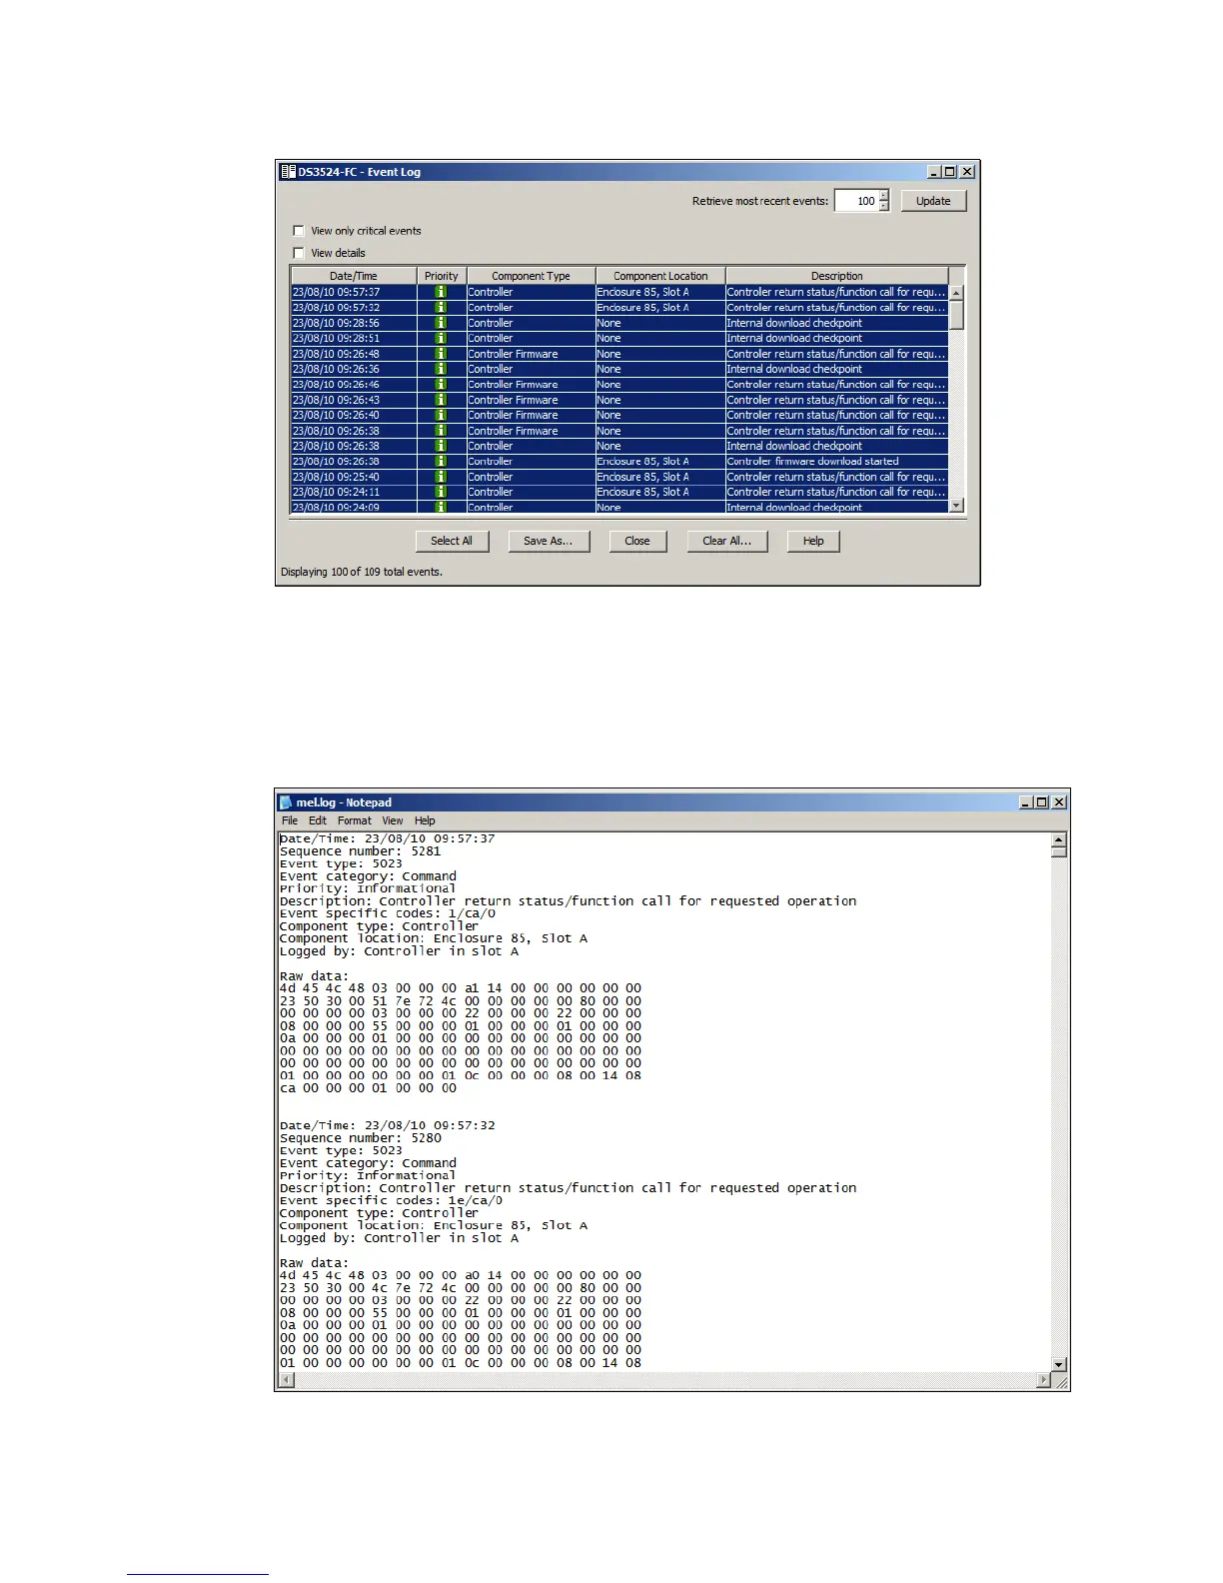Click Notepad horizontal scrollbar left arrow
This screenshot has height=1583, width=1223.
pyautogui.click(x=287, y=1381)
